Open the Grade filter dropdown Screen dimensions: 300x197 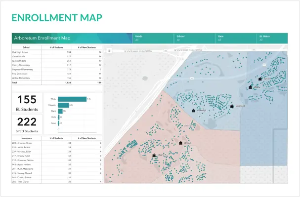(x=153, y=38)
